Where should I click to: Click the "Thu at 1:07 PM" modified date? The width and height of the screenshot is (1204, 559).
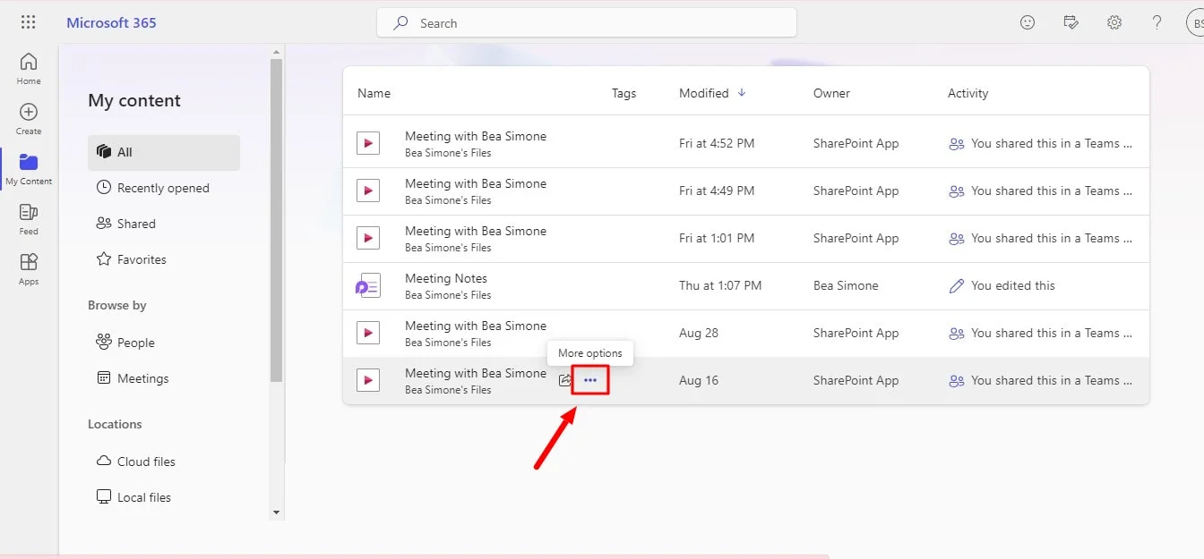[720, 285]
